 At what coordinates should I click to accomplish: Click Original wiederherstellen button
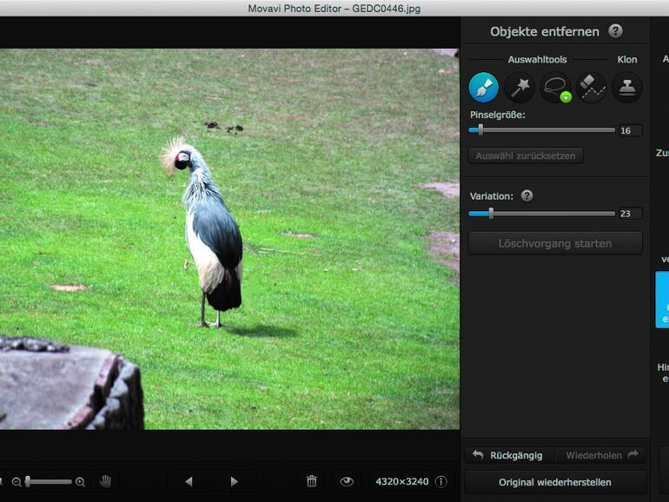(x=555, y=482)
